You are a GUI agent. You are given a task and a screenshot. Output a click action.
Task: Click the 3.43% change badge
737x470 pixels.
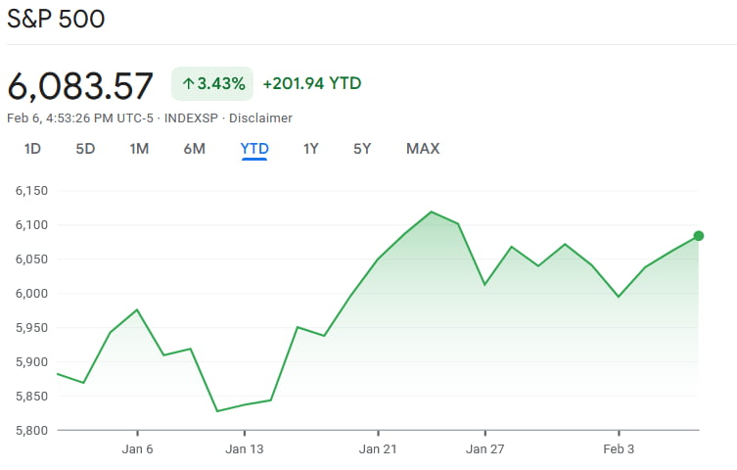point(212,83)
